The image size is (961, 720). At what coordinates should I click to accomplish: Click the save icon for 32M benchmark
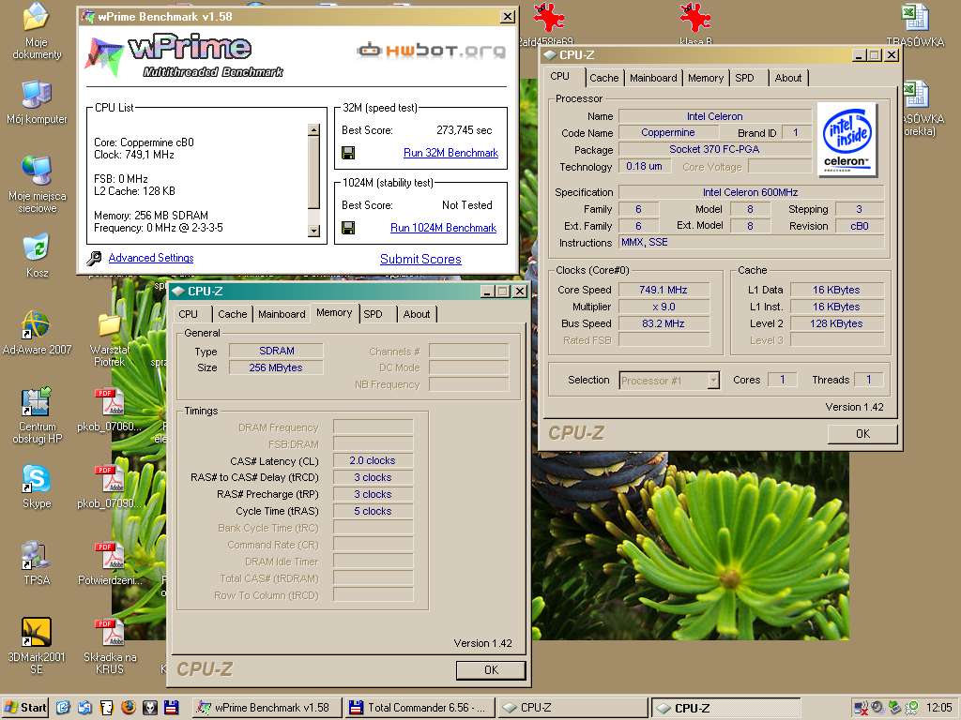(x=348, y=153)
